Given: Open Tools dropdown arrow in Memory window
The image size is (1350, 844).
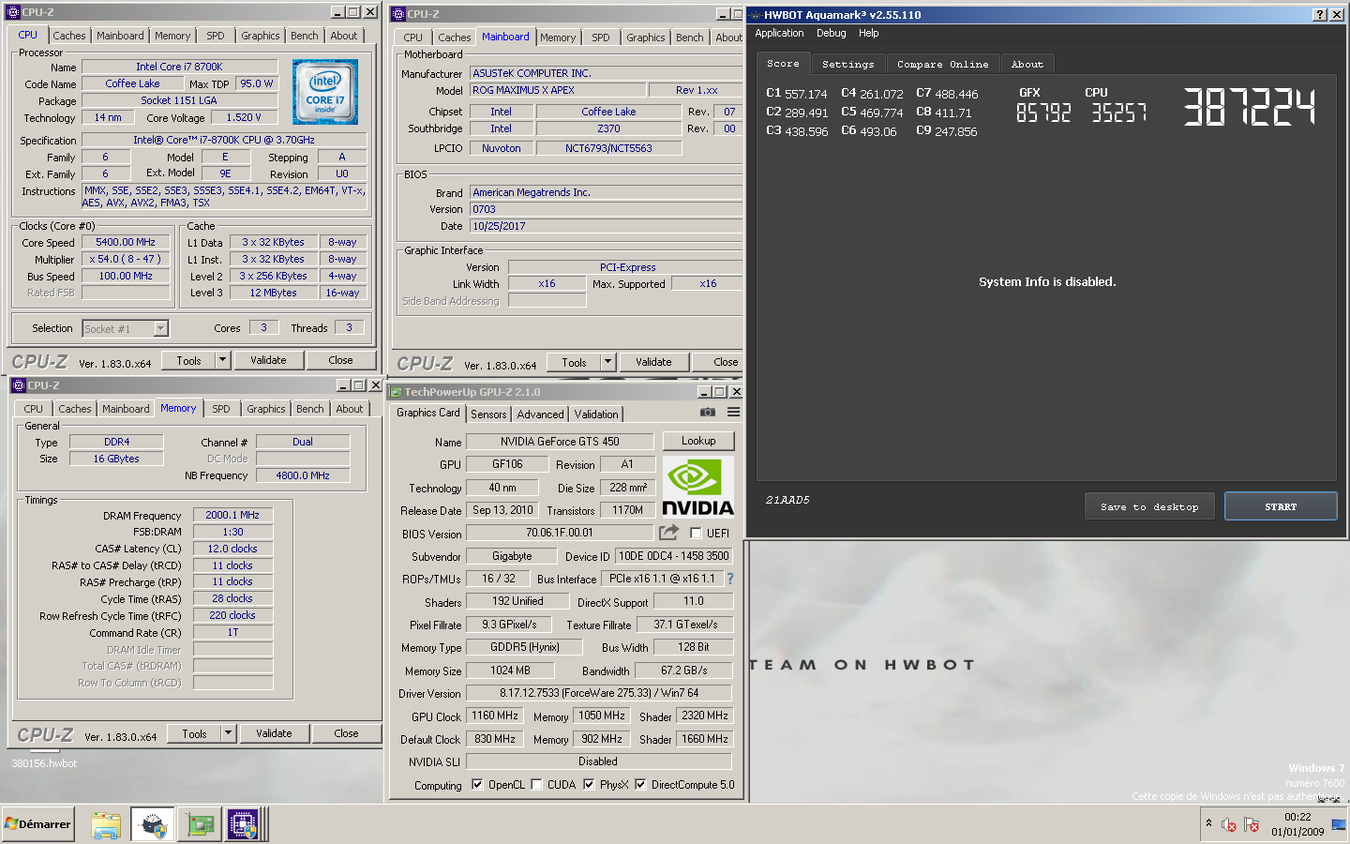Looking at the screenshot, I should [228, 733].
